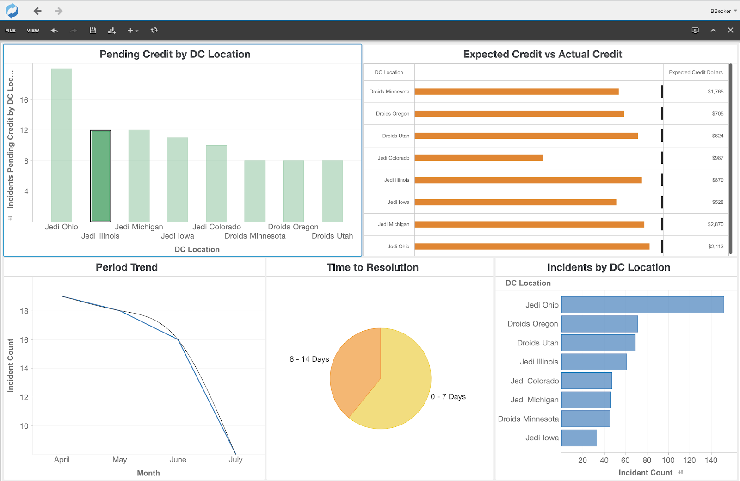Screen dimensions: 740x481
Task: Click the Jedi Michigan orange credit bar
Action: [530, 224]
